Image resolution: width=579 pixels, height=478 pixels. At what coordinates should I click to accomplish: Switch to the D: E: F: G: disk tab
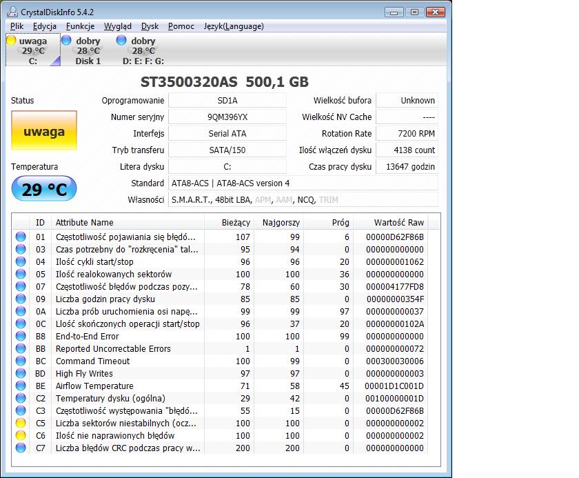tap(143, 50)
